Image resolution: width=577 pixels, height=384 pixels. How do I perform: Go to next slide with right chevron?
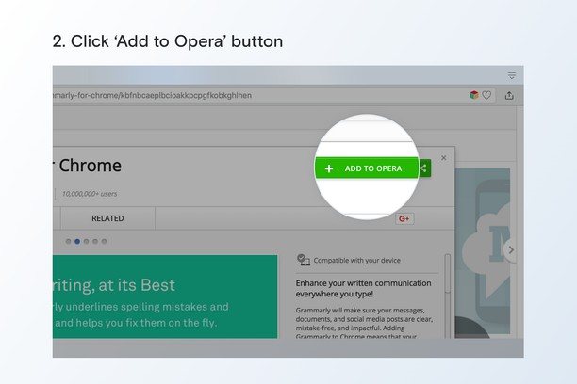tap(511, 250)
